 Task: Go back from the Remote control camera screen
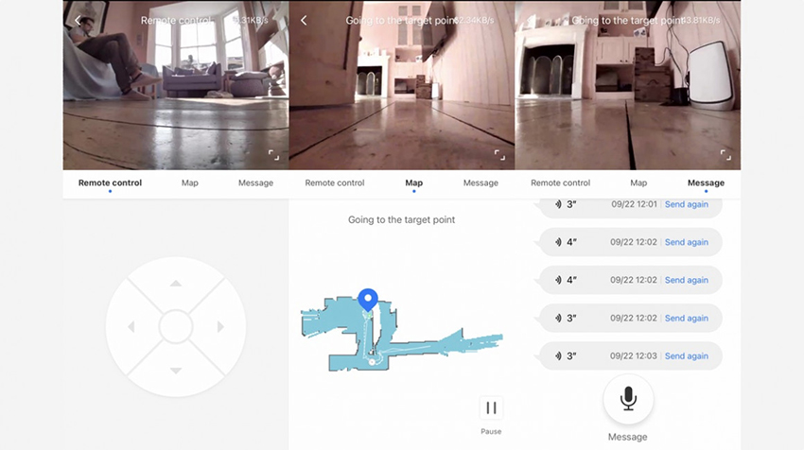point(78,21)
